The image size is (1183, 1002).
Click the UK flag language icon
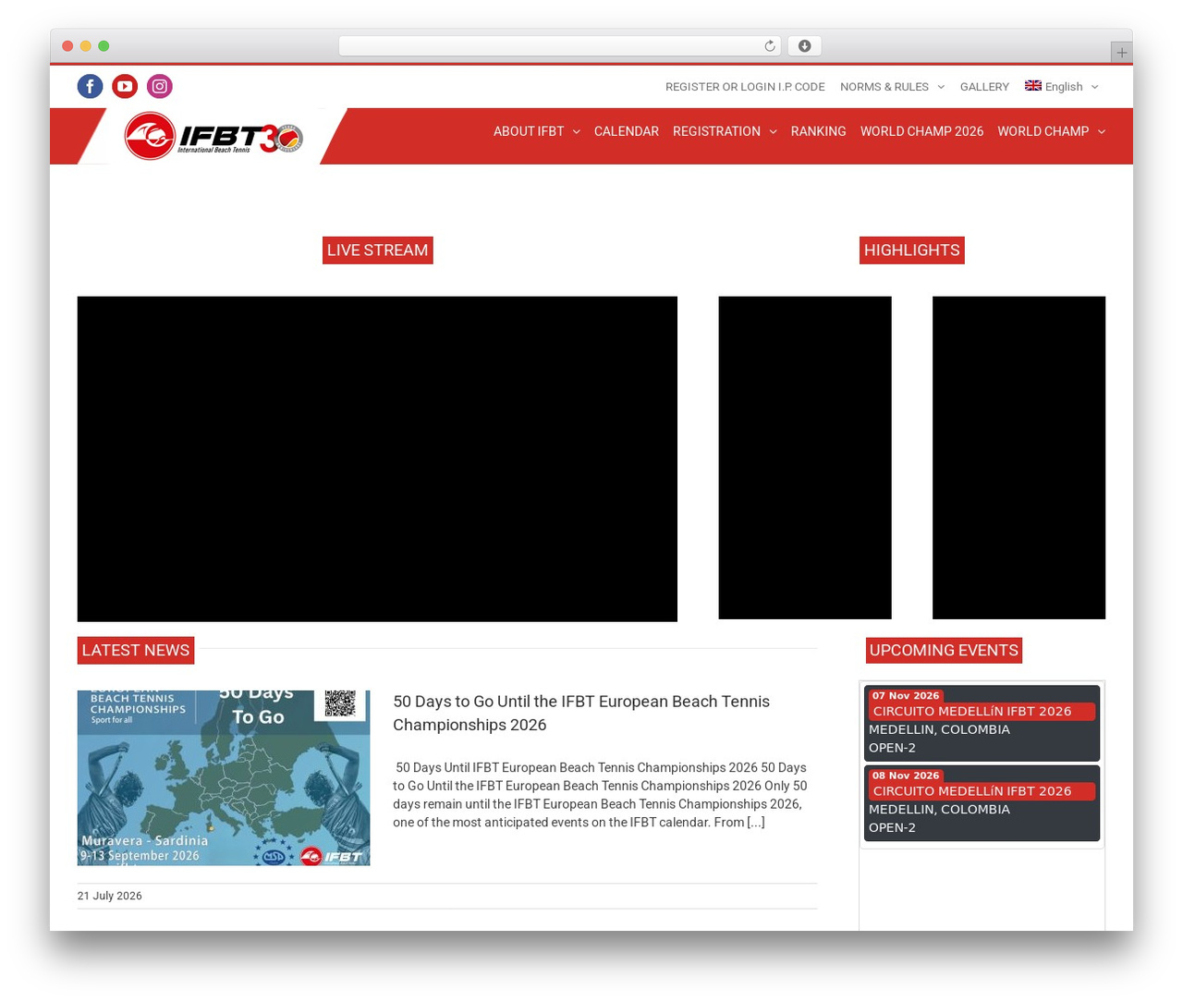[x=1033, y=86]
